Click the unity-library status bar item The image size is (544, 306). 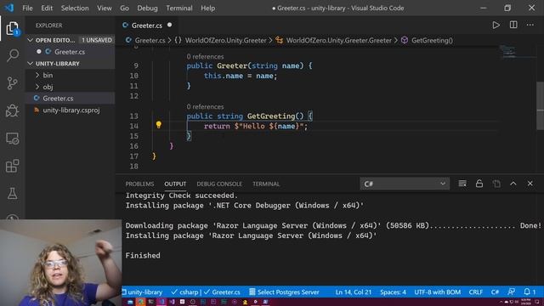point(142,292)
